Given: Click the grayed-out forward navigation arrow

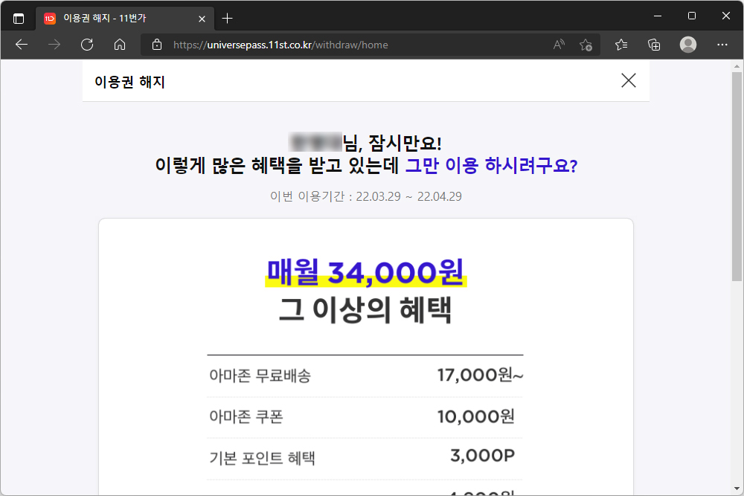Looking at the screenshot, I should coord(54,45).
